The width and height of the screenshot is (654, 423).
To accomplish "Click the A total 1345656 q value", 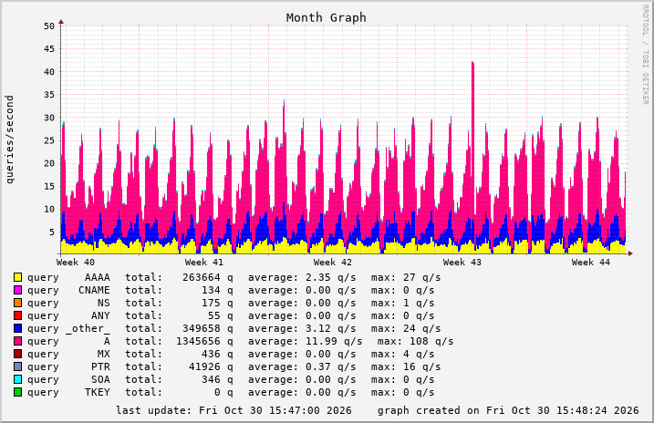I will click(x=204, y=341).
